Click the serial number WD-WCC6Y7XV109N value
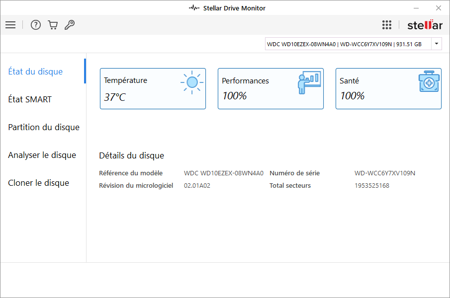 (x=384, y=173)
